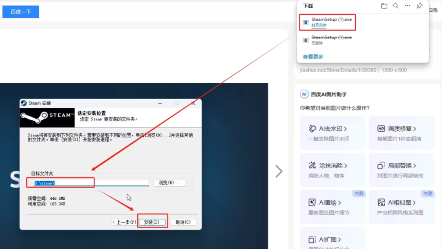Click the HD 画质修复 icon
Viewport: 442px width, 249px height.
coord(381,129)
